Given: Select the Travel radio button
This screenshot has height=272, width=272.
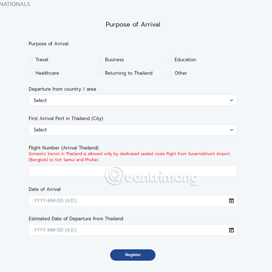Looking at the screenshot, I should 31,60.
